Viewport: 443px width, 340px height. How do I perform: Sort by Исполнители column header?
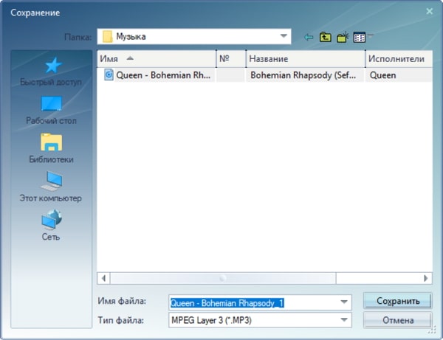[x=399, y=59]
